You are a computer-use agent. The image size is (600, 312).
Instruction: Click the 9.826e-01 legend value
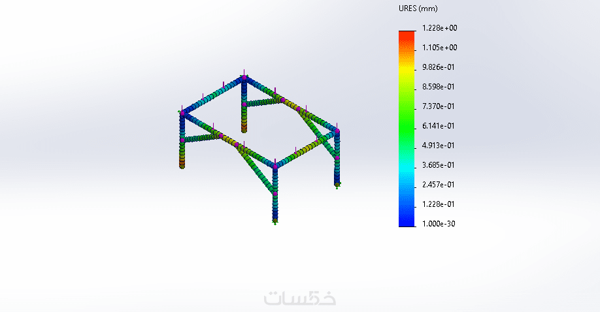(439, 67)
